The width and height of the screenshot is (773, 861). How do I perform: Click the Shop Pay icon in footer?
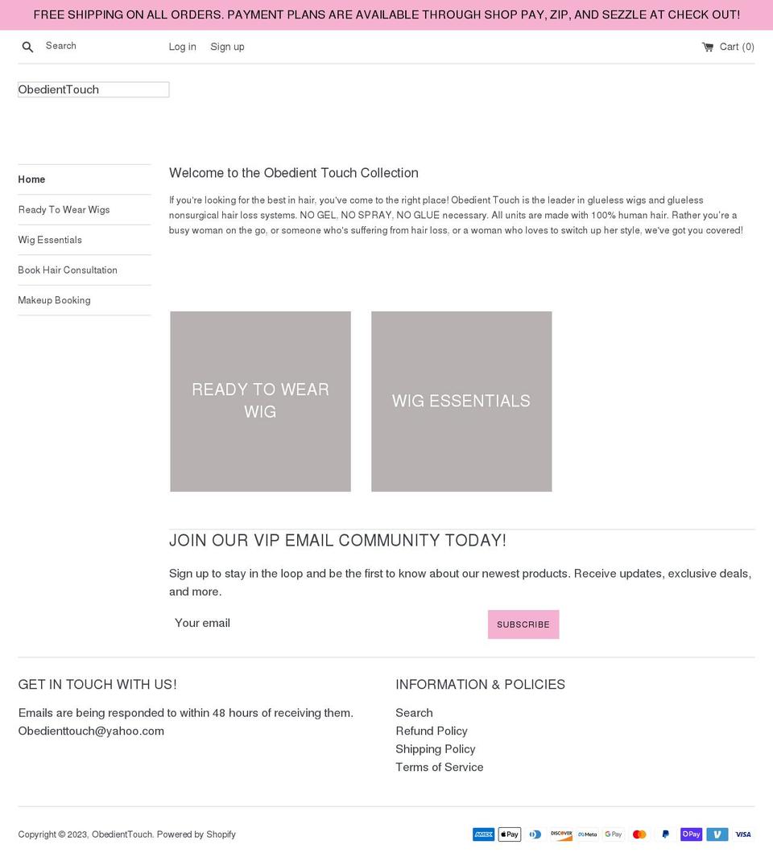(x=691, y=834)
